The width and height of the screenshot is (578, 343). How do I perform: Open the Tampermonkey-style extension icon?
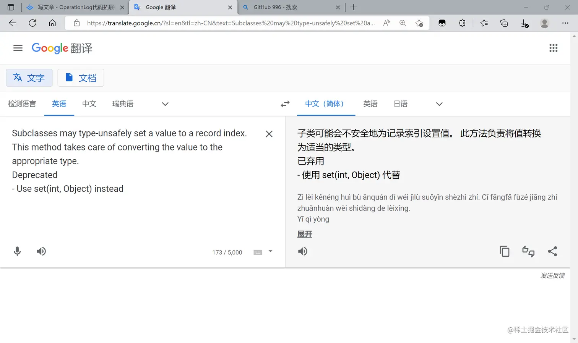(442, 23)
